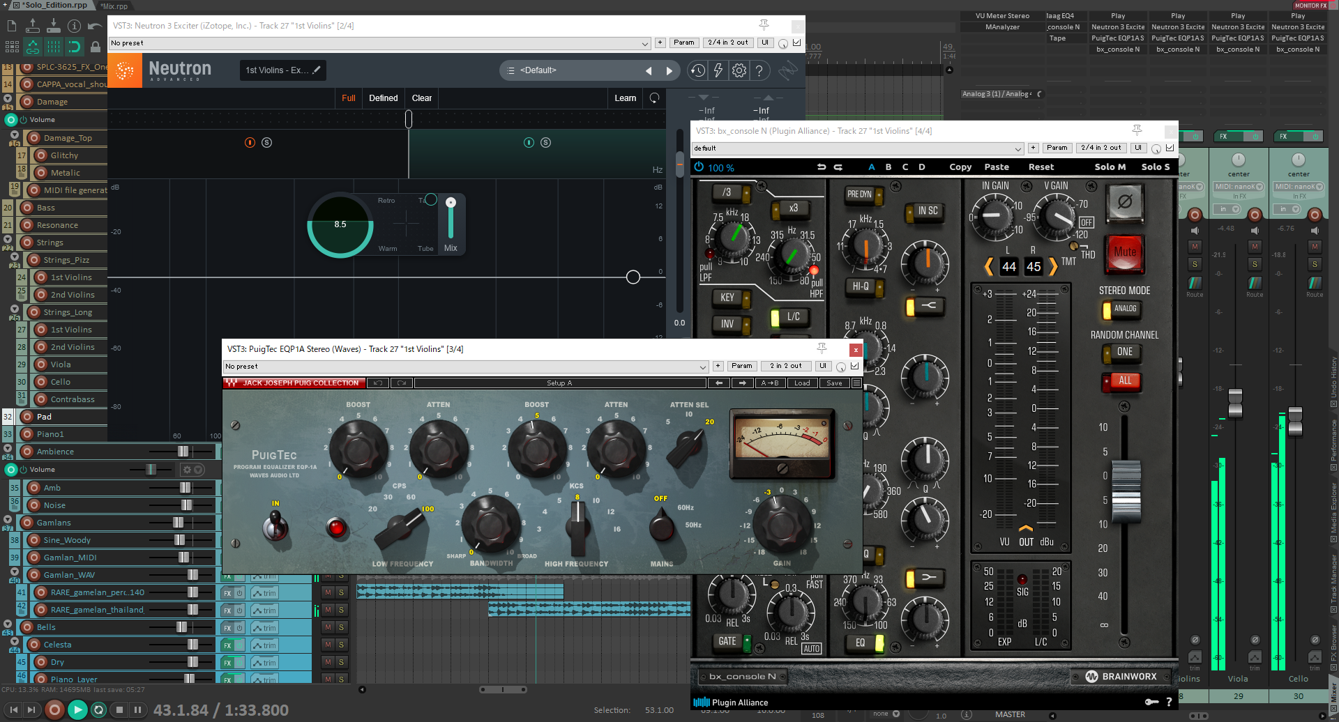Mute the Bells track
Image resolution: width=1339 pixels, height=722 pixels.
click(x=328, y=627)
